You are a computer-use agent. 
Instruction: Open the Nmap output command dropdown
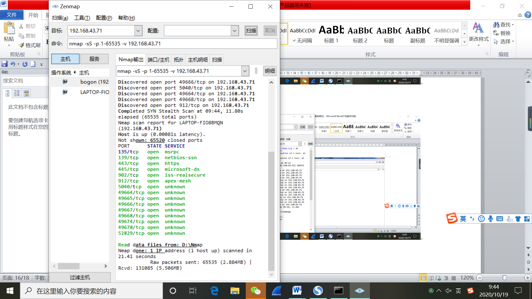245,71
